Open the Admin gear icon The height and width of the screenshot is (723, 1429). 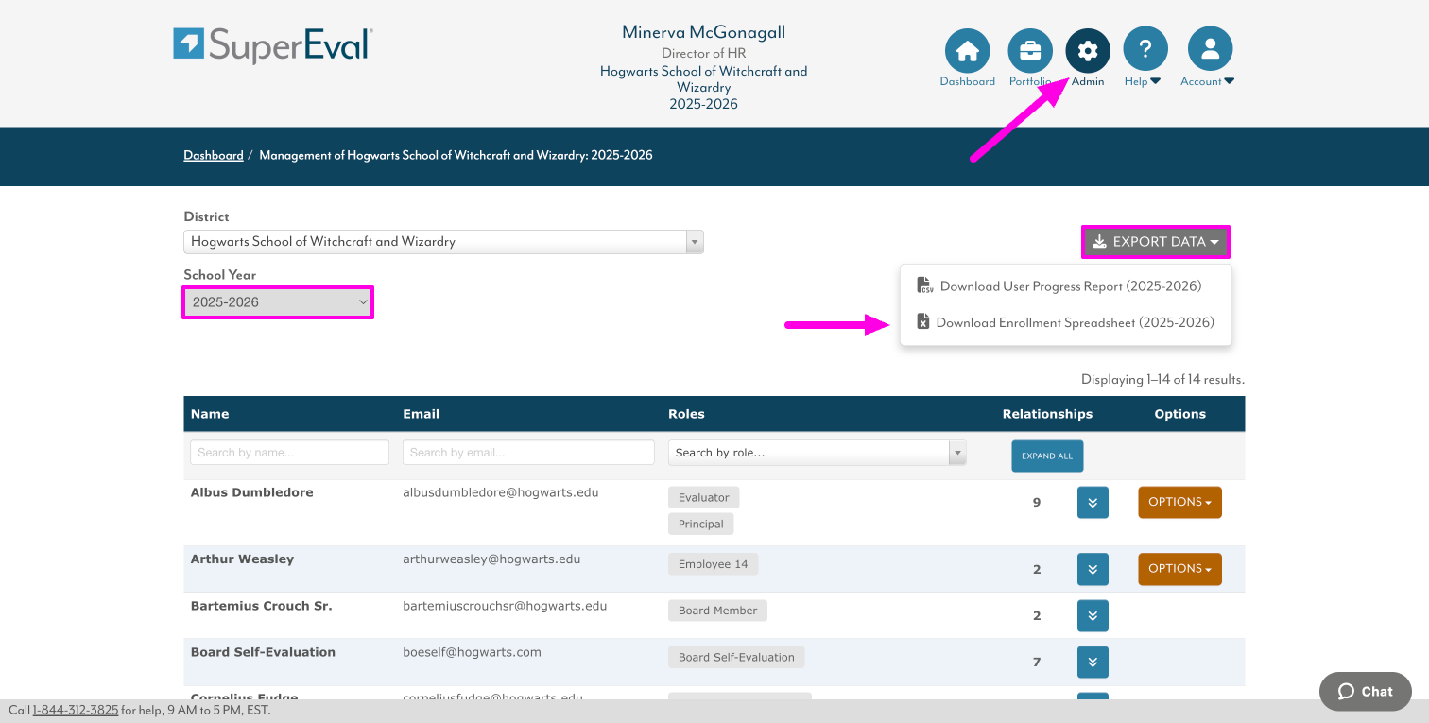point(1088,51)
